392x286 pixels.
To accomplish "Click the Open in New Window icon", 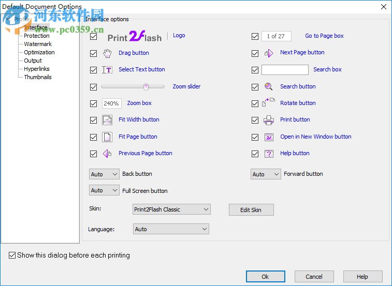I will click(269, 137).
